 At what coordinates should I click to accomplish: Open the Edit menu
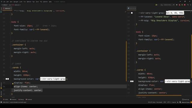(7, 2)
